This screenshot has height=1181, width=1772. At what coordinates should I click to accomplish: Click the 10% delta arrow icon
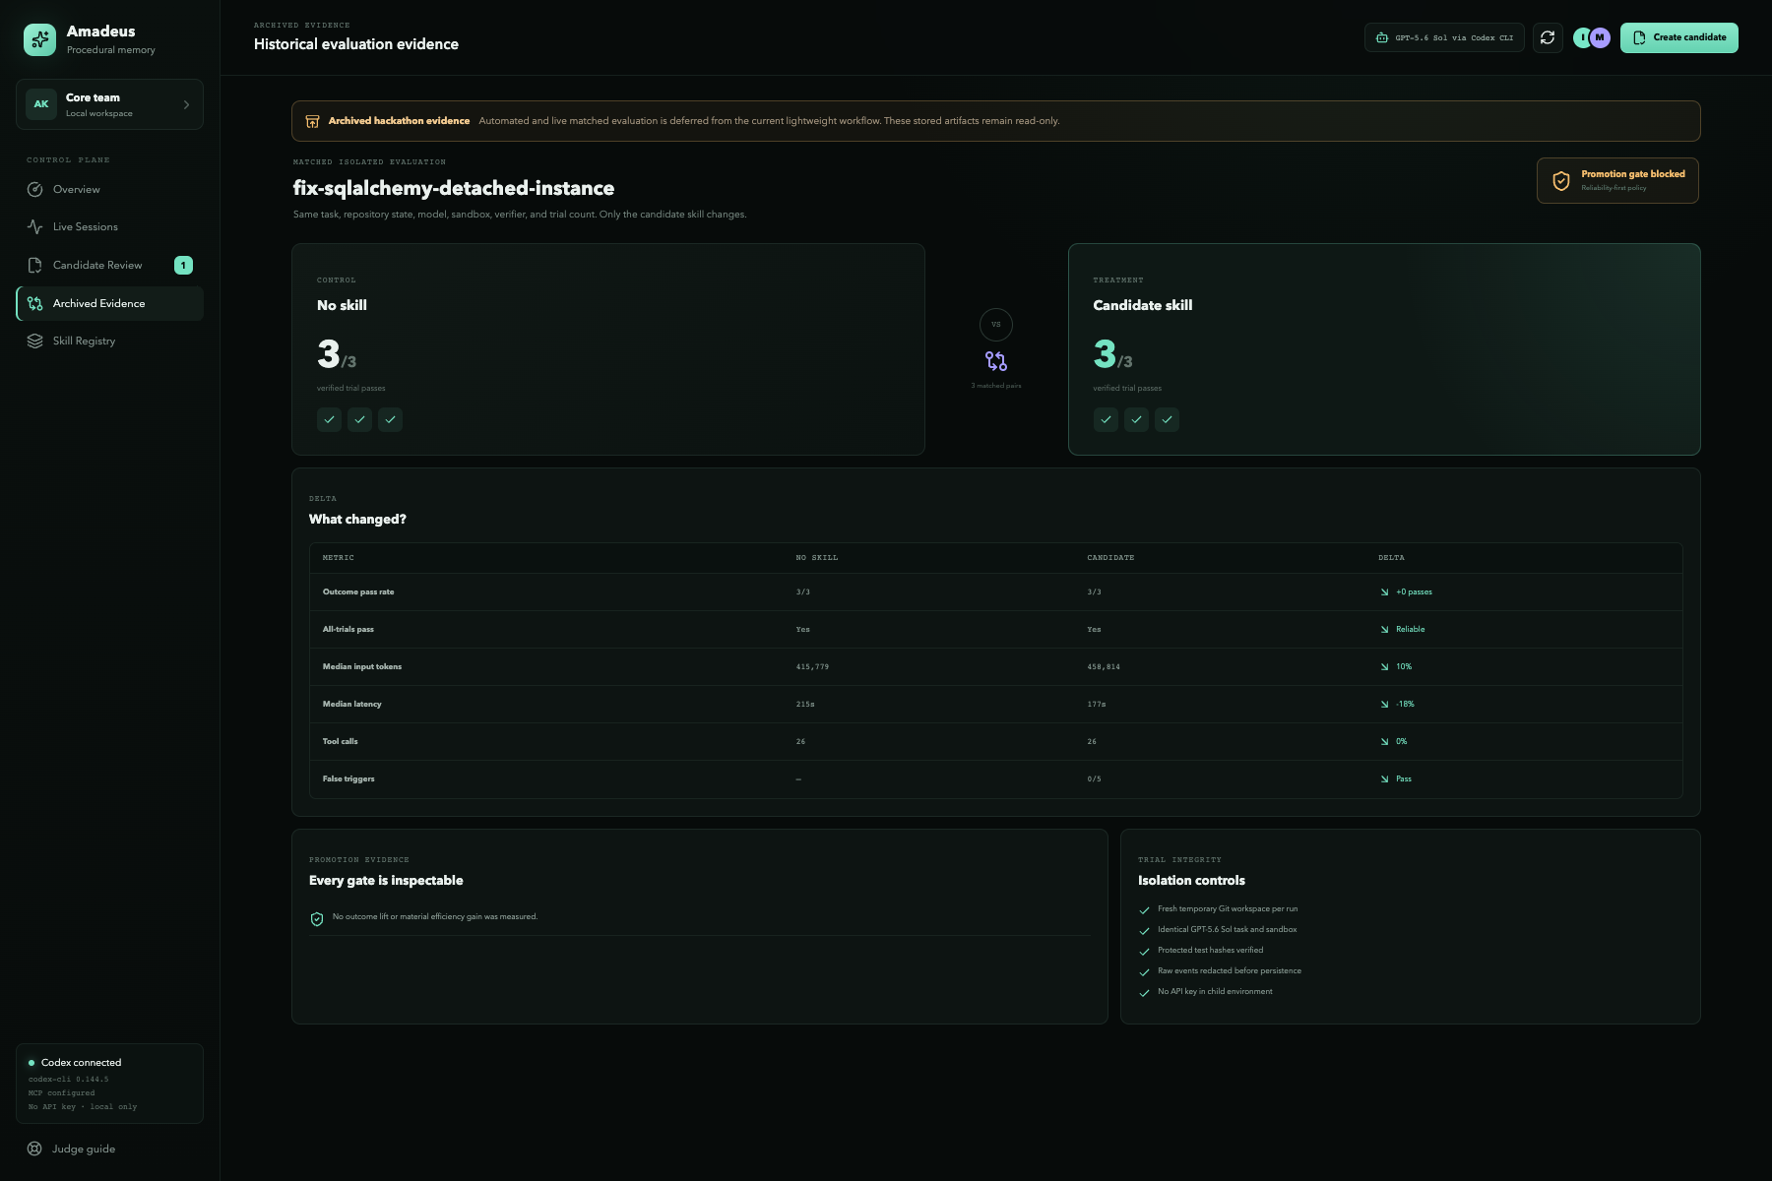click(1384, 667)
